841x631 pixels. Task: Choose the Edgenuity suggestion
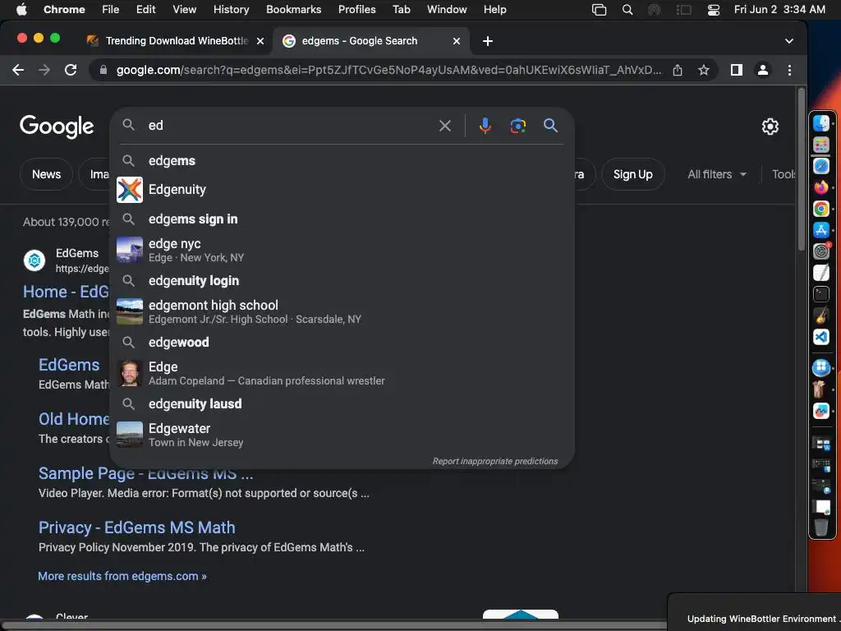[342, 190]
